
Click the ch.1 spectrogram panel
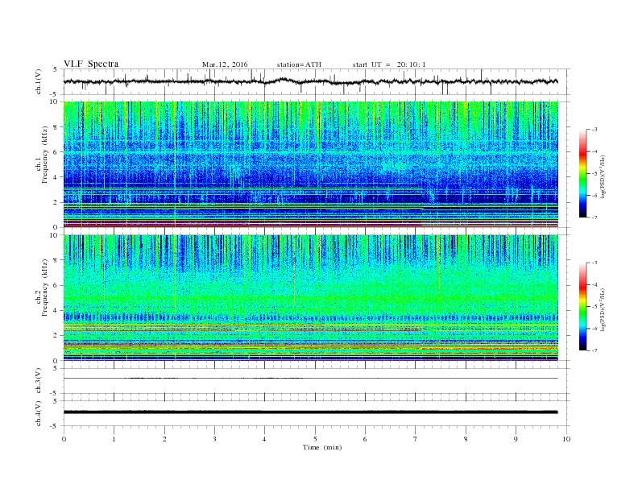click(311, 164)
